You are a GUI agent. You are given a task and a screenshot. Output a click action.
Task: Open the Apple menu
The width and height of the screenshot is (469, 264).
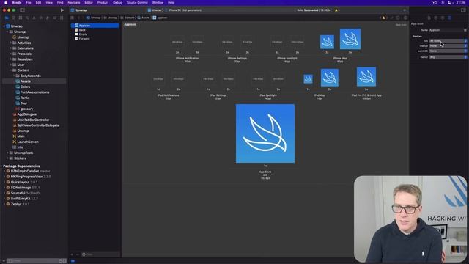click(x=6, y=3)
